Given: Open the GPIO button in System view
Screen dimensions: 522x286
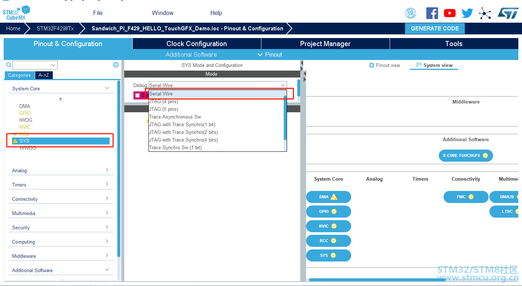Looking at the screenshot, I should [x=328, y=211].
